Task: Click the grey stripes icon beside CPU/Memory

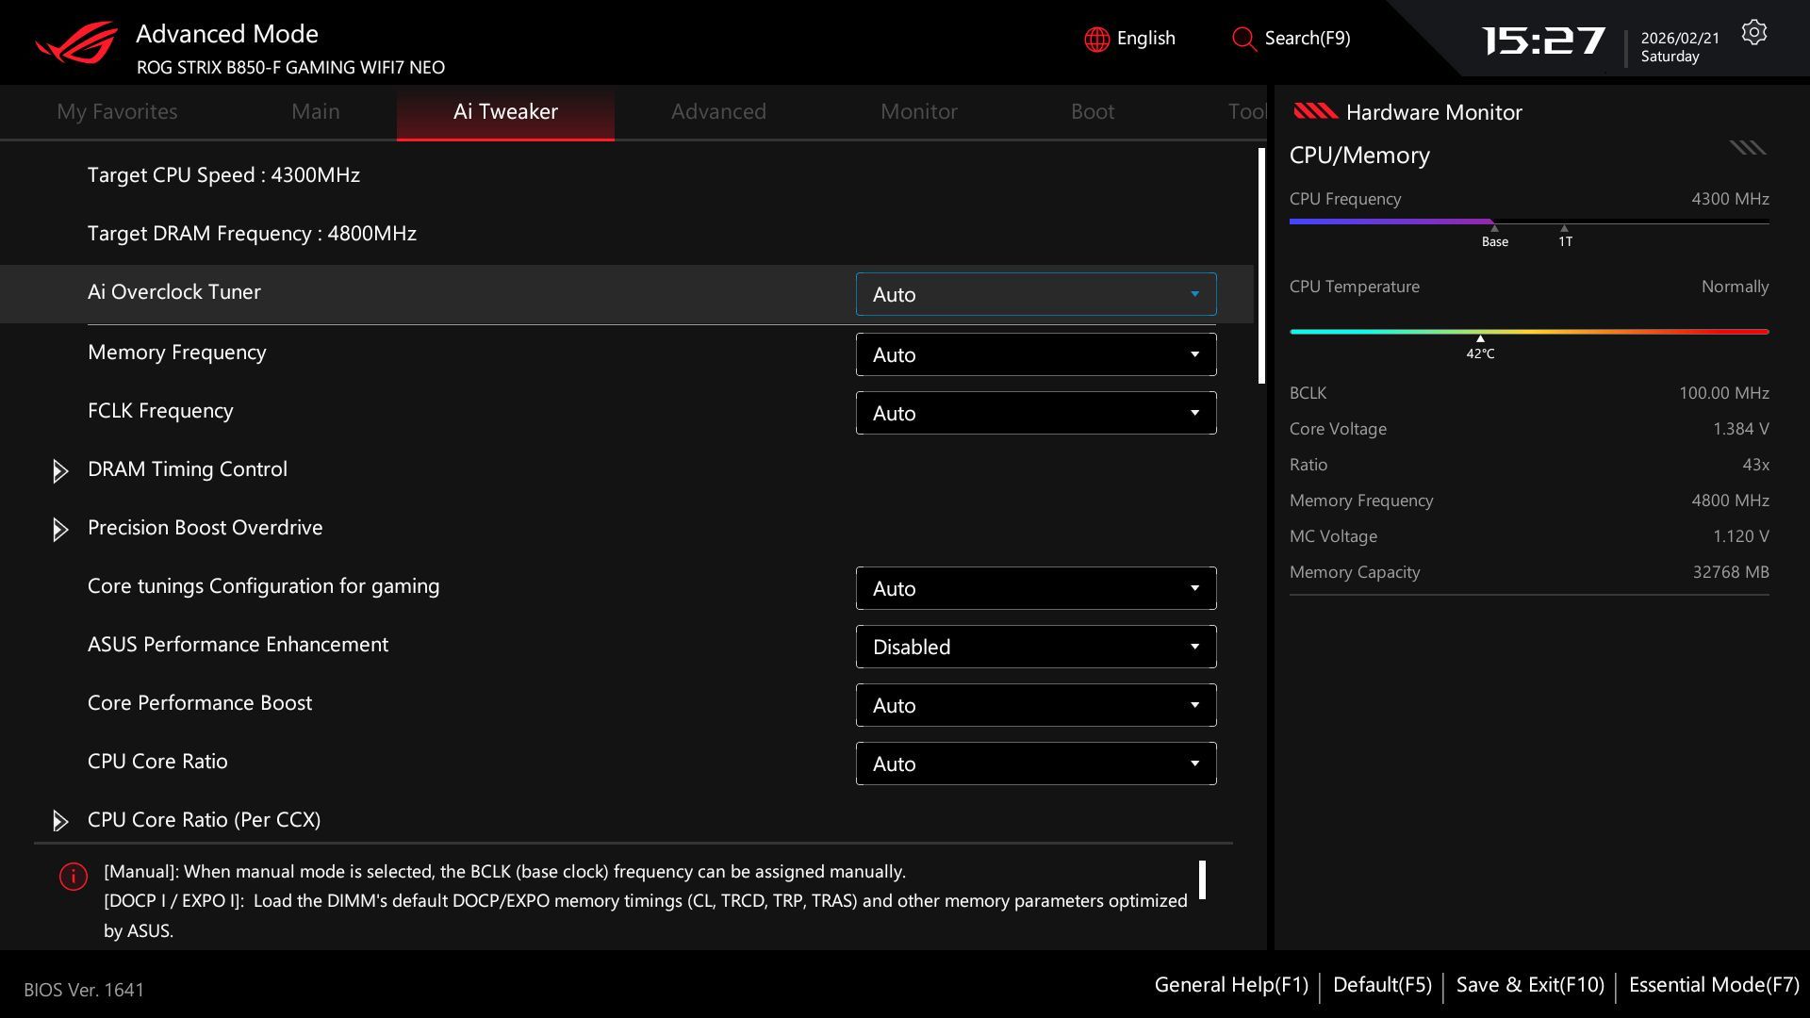Action: (1747, 147)
